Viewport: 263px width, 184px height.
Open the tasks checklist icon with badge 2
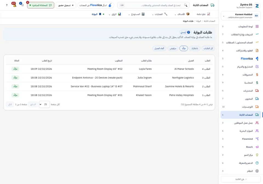pos(22,5)
